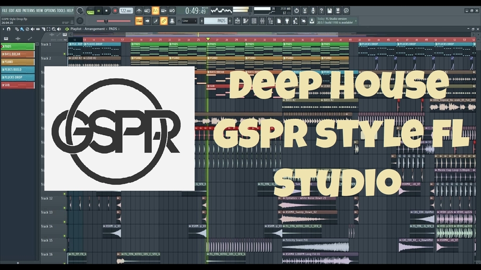This screenshot has height=270, width=481.
Task: Select the playlist mute tool
Action: click(x=33, y=29)
